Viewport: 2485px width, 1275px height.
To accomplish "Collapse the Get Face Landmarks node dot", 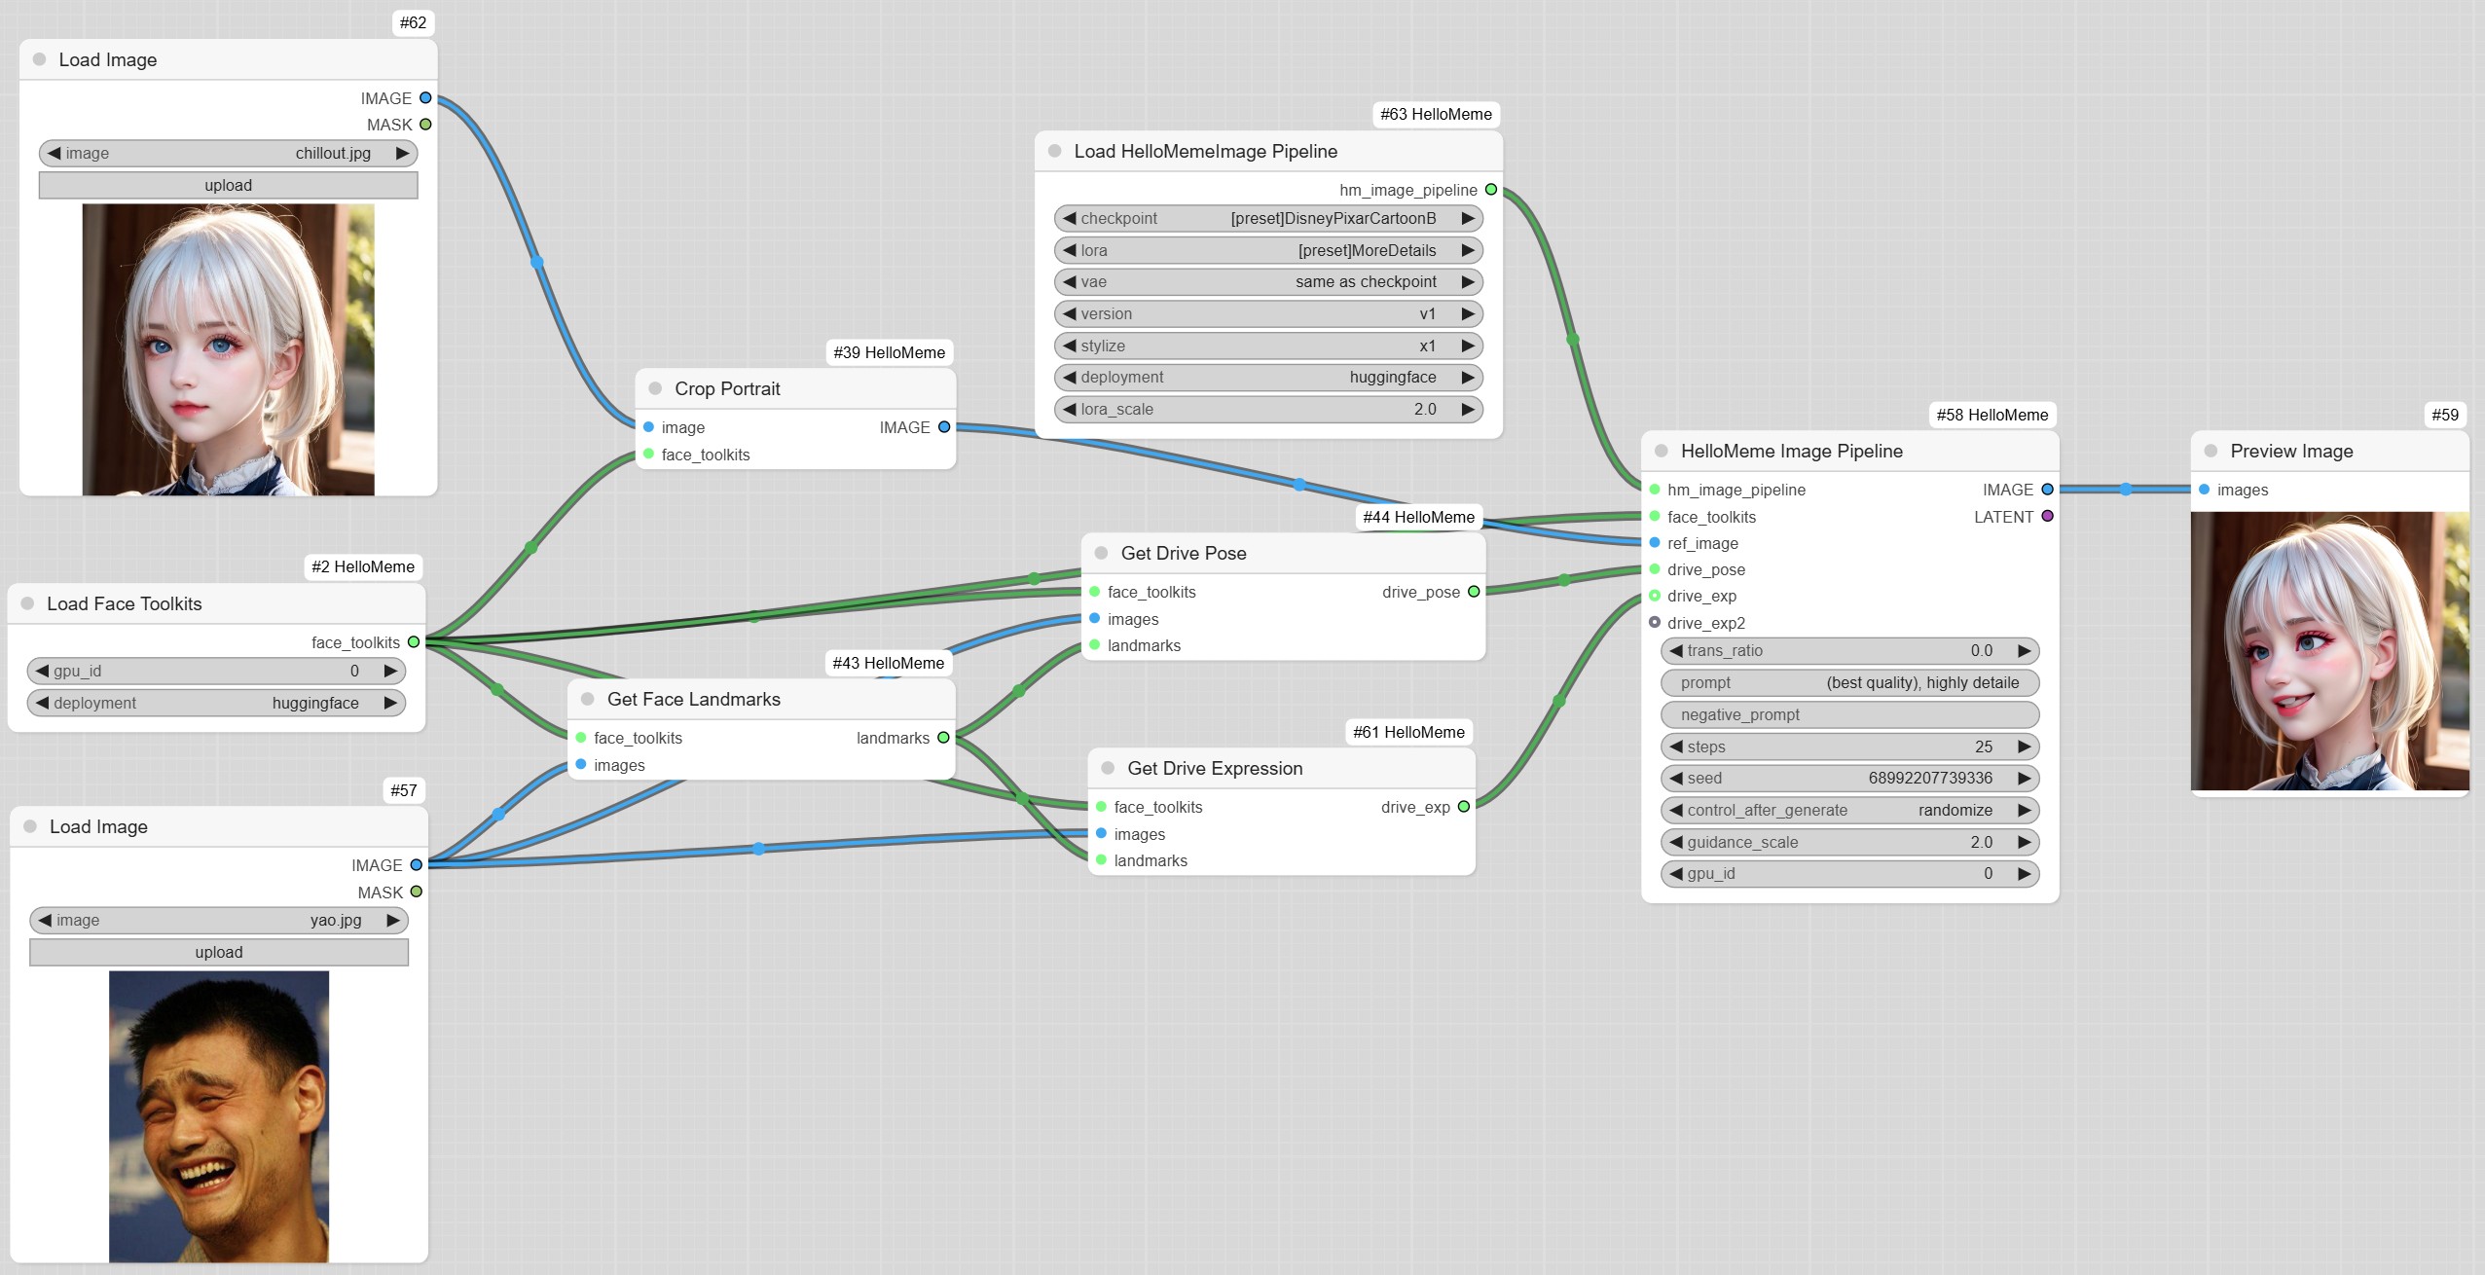I will (x=587, y=699).
